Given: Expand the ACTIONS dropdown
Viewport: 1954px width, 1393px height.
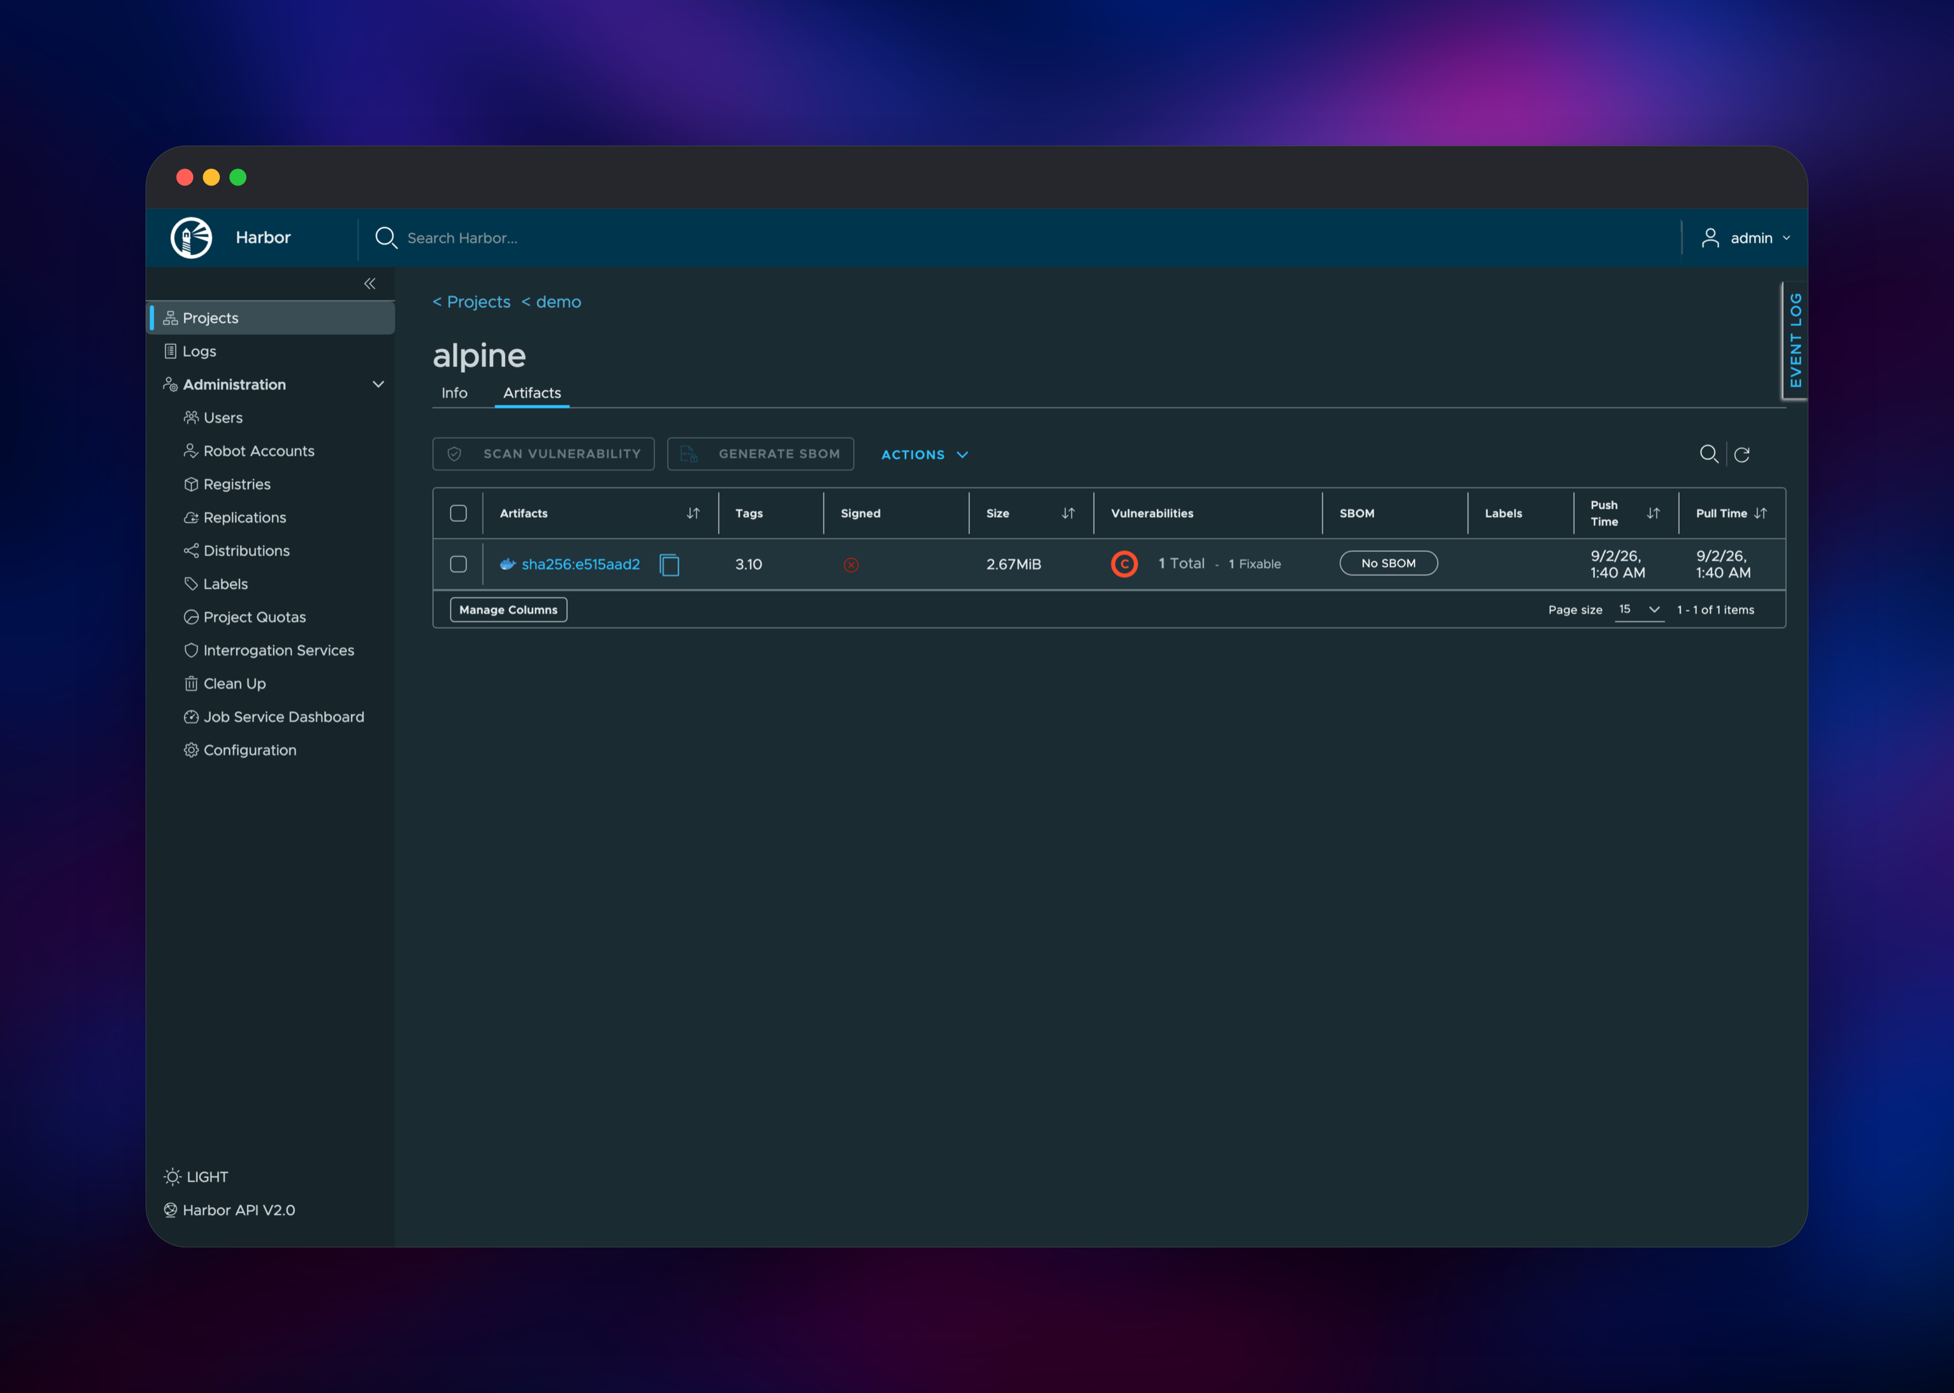Looking at the screenshot, I should pyautogui.click(x=924, y=455).
